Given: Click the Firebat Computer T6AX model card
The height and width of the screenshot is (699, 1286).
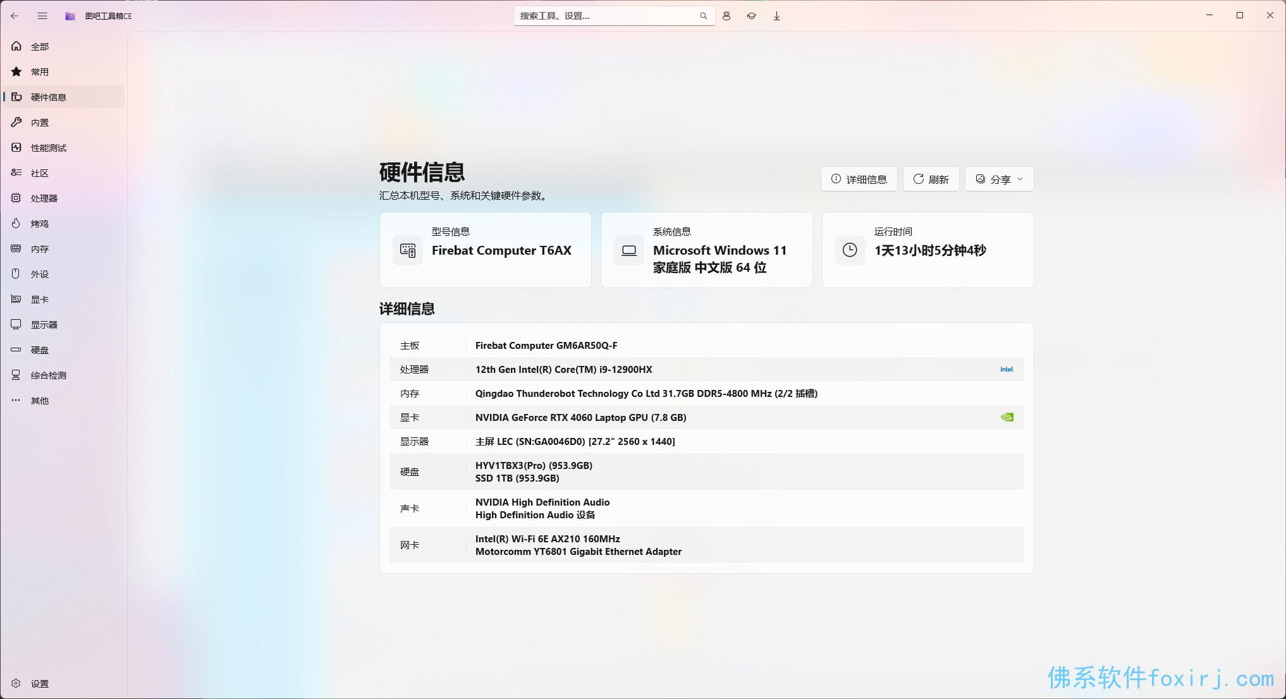Looking at the screenshot, I should [486, 250].
